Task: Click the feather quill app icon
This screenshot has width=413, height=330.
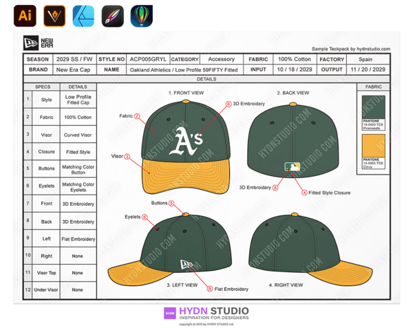Action: pyautogui.click(x=113, y=16)
